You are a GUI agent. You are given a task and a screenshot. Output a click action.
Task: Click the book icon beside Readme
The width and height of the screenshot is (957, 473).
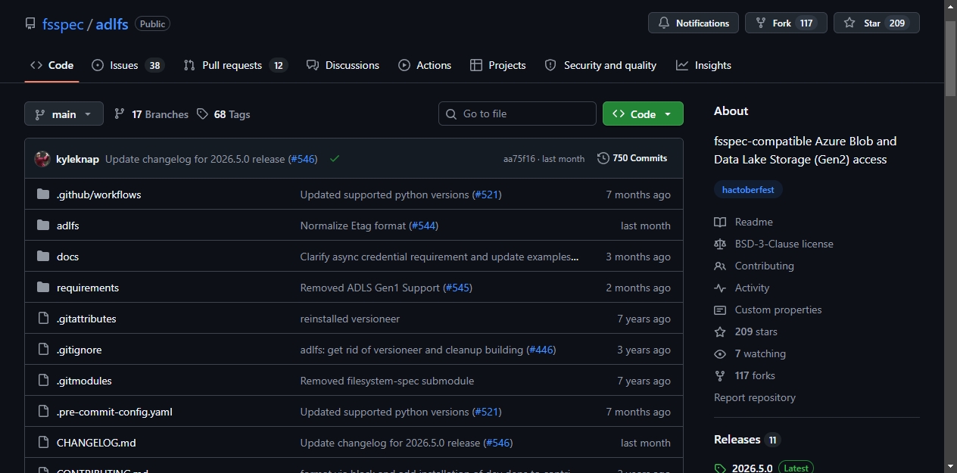(720, 222)
